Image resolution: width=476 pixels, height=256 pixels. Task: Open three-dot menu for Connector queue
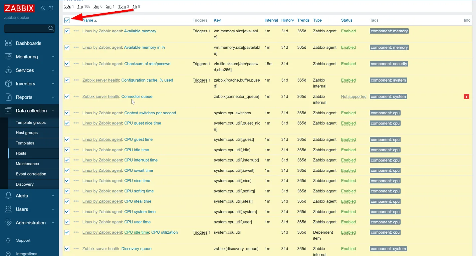pos(76,97)
